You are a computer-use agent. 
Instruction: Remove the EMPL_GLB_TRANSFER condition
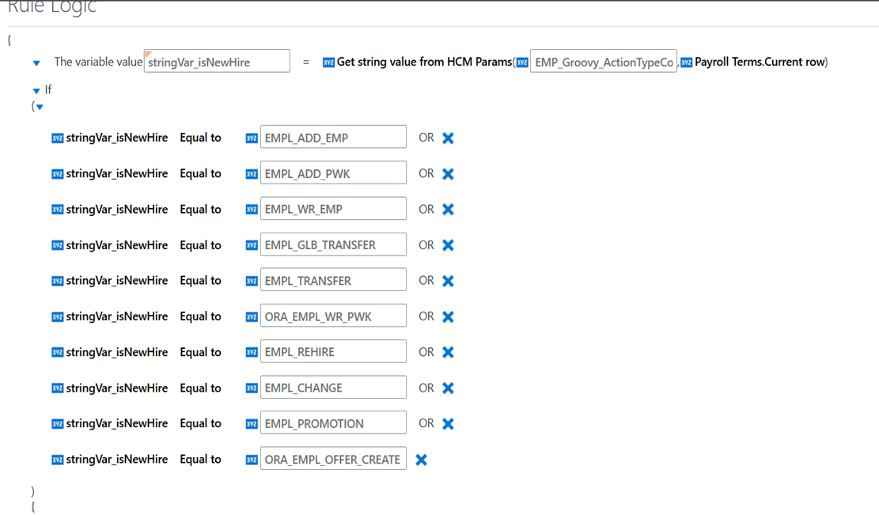[x=448, y=245]
